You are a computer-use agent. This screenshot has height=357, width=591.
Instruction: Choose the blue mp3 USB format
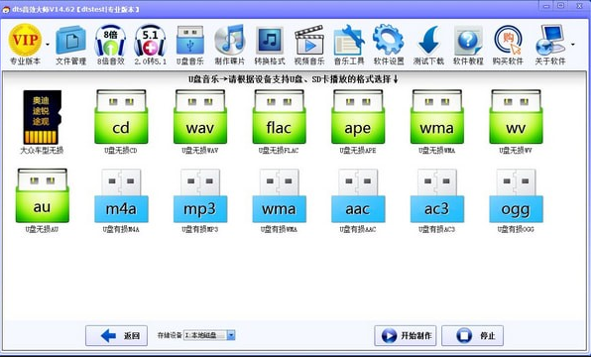point(200,195)
